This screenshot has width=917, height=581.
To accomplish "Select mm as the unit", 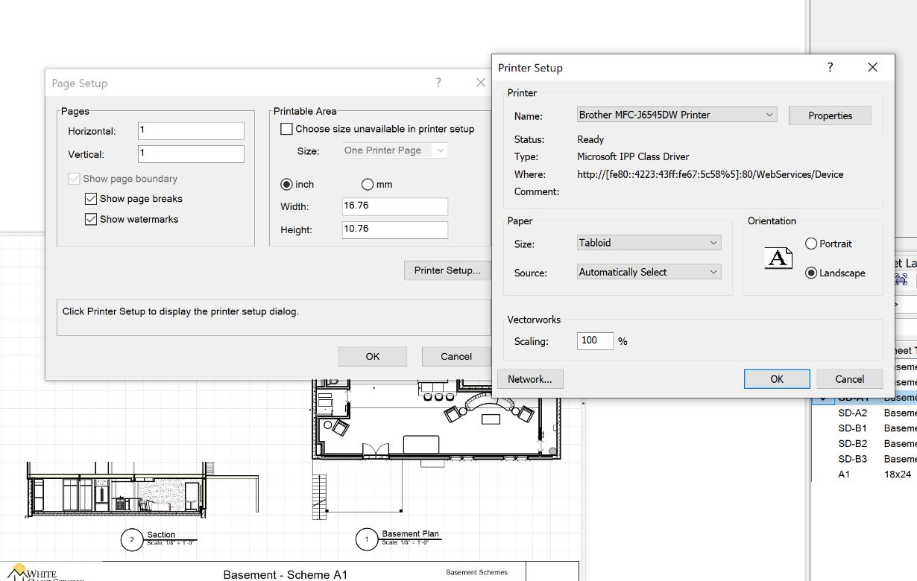I will point(367,184).
